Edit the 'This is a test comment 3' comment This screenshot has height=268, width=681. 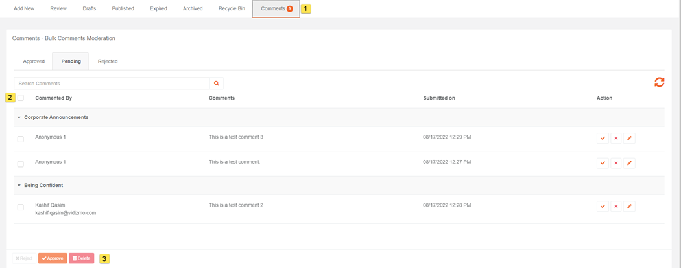pyautogui.click(x=629, y=138)
